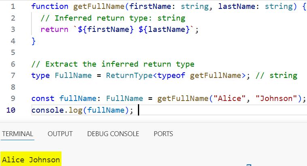Click the 'const' keyword on line 9
This screenshot has width=307, height=166.
pos(43,99)
